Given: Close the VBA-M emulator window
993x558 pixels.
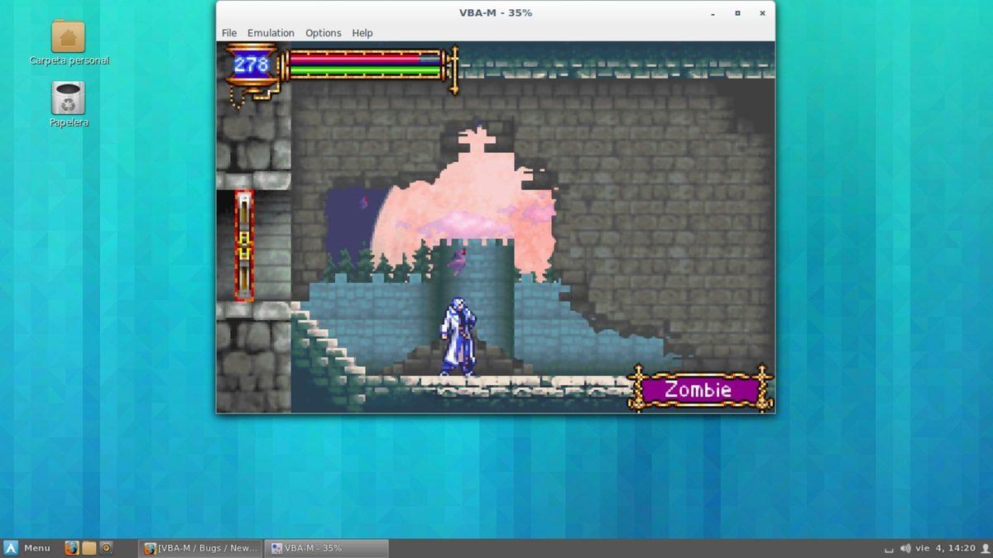Looking at the screenshot, I should click(x=762, y=13).
